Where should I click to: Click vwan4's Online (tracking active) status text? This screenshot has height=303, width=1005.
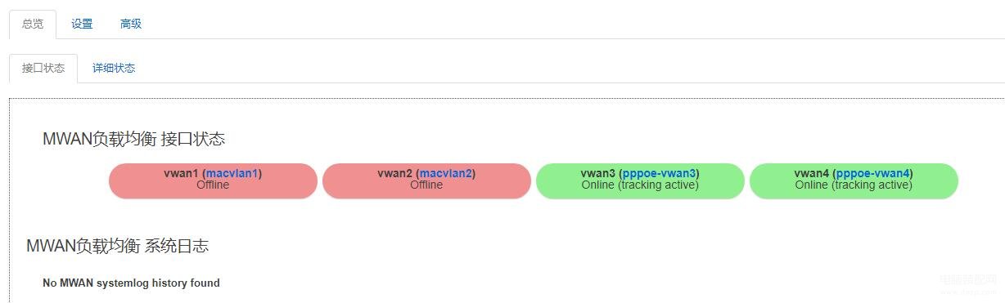854,185
